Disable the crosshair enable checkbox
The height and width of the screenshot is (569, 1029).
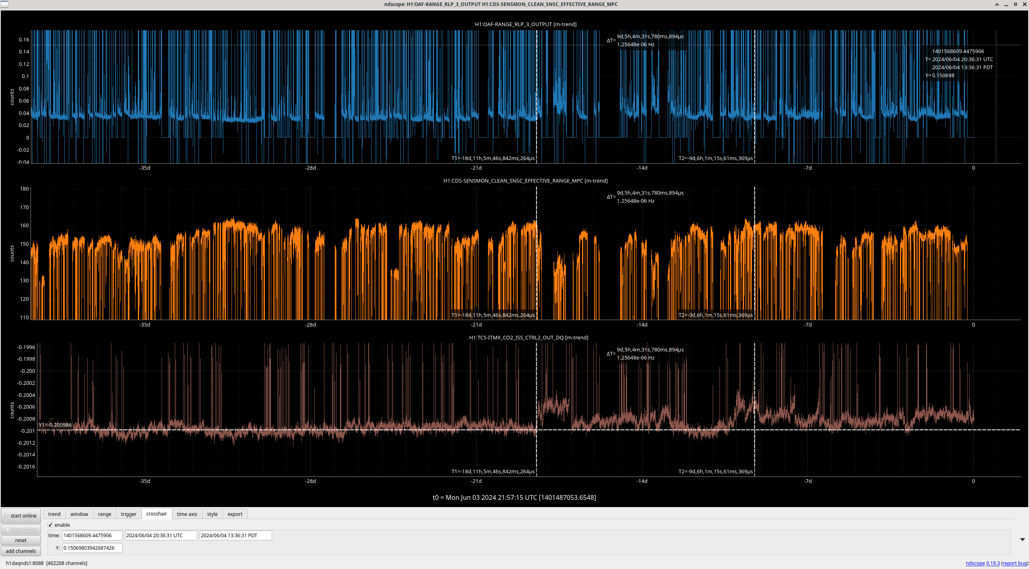click(x=50, y=525)
